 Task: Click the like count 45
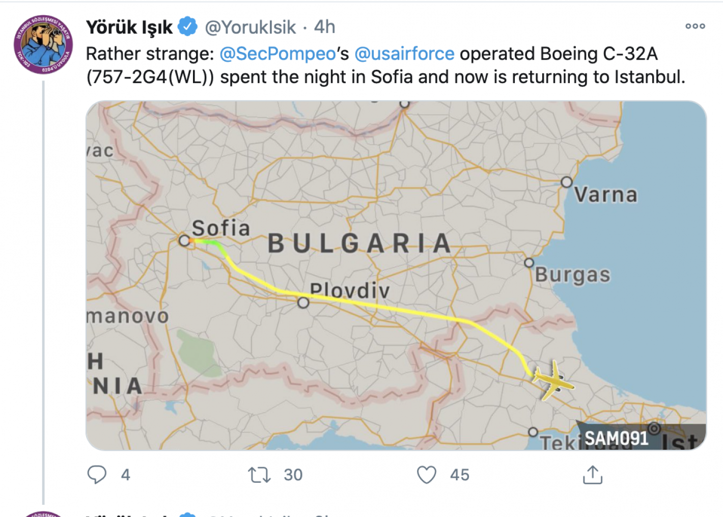[460, 475]
